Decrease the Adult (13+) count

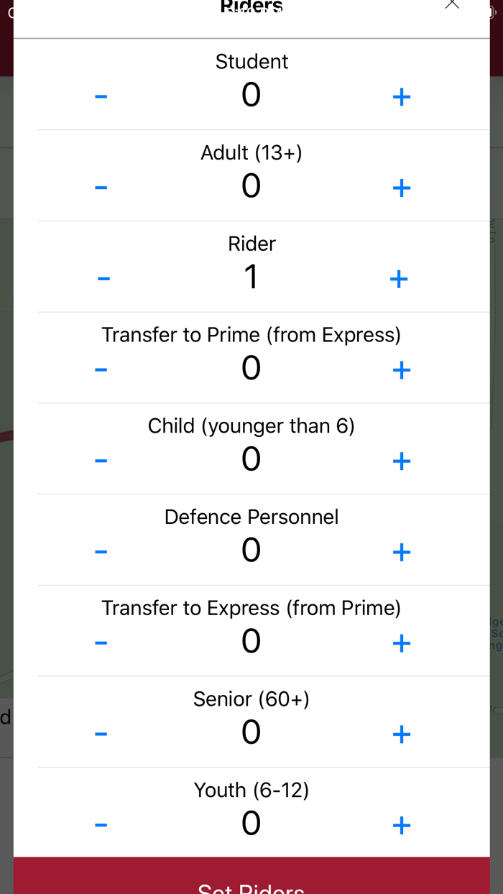tap(101, 187)
